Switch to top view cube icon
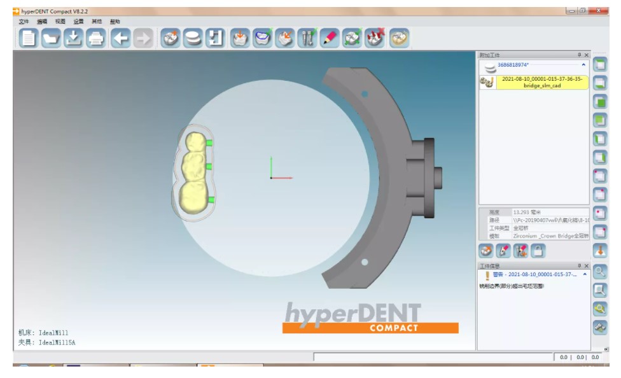The width and height of the screenshot is (621, 378). tap(600, 64)
